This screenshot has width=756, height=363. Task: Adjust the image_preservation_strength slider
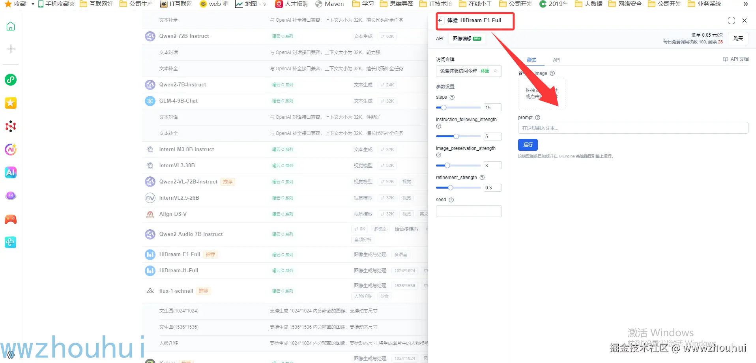[x=458, y=165]
